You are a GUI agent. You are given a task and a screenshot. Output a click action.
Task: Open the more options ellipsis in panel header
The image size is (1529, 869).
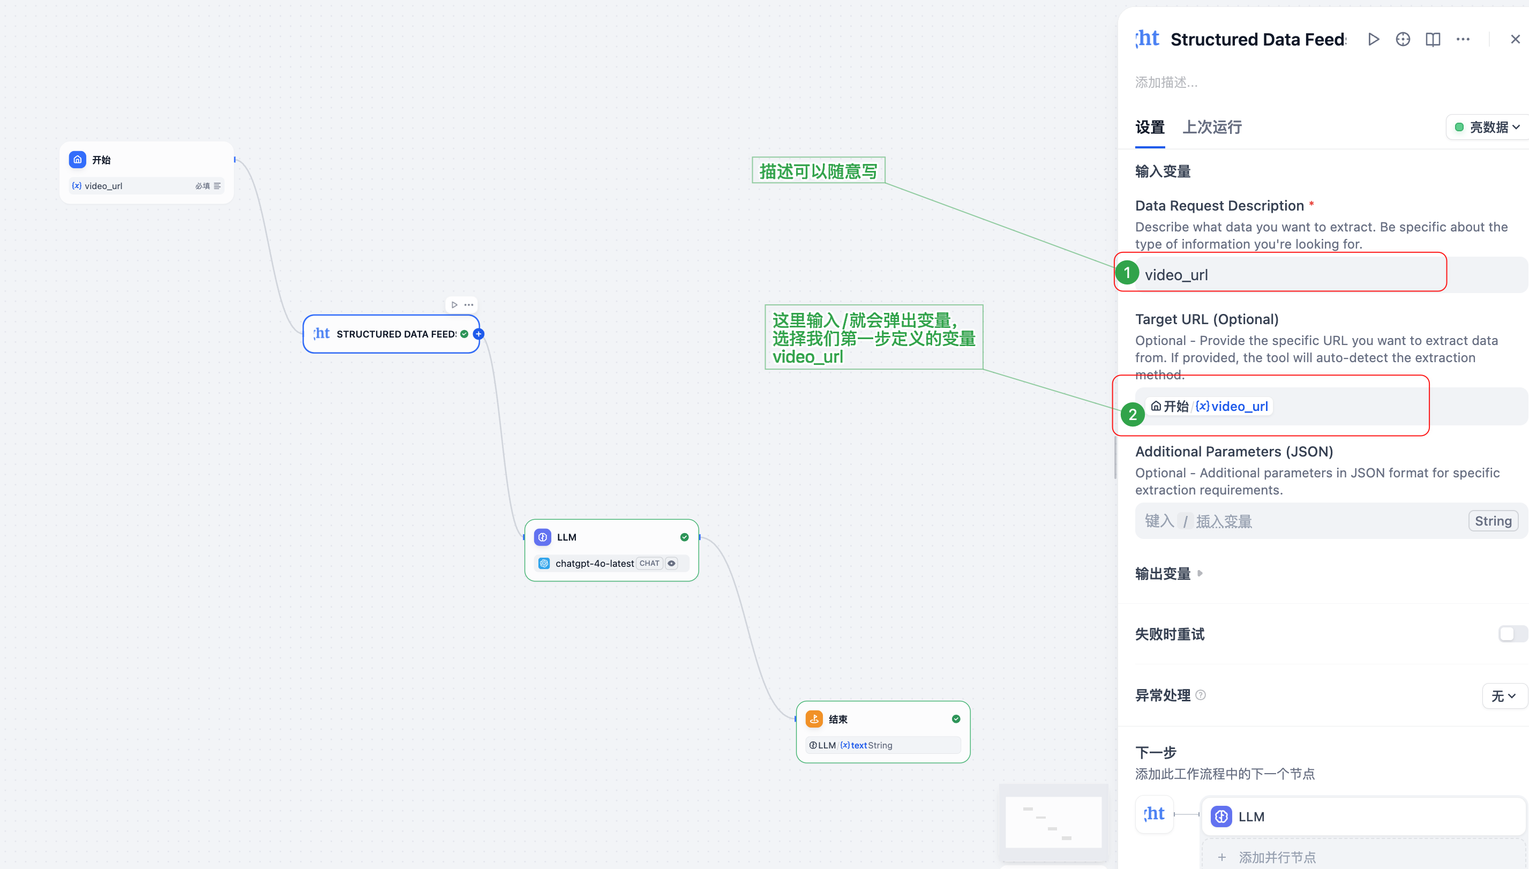pos(1463,40)
